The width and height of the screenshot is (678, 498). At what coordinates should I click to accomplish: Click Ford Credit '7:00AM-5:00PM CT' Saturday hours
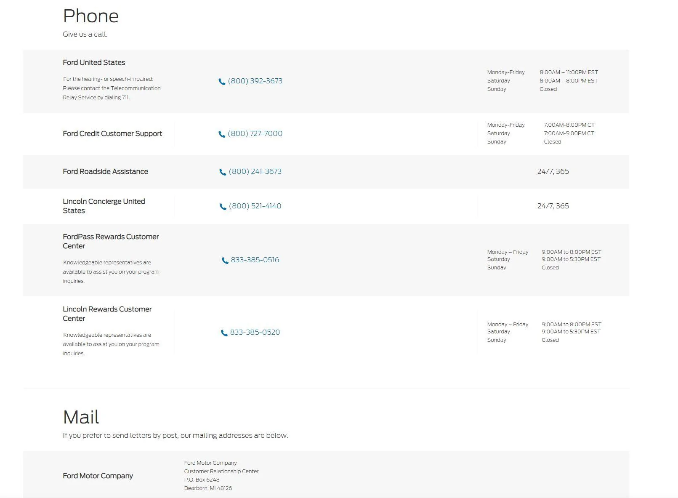point(569,133)
